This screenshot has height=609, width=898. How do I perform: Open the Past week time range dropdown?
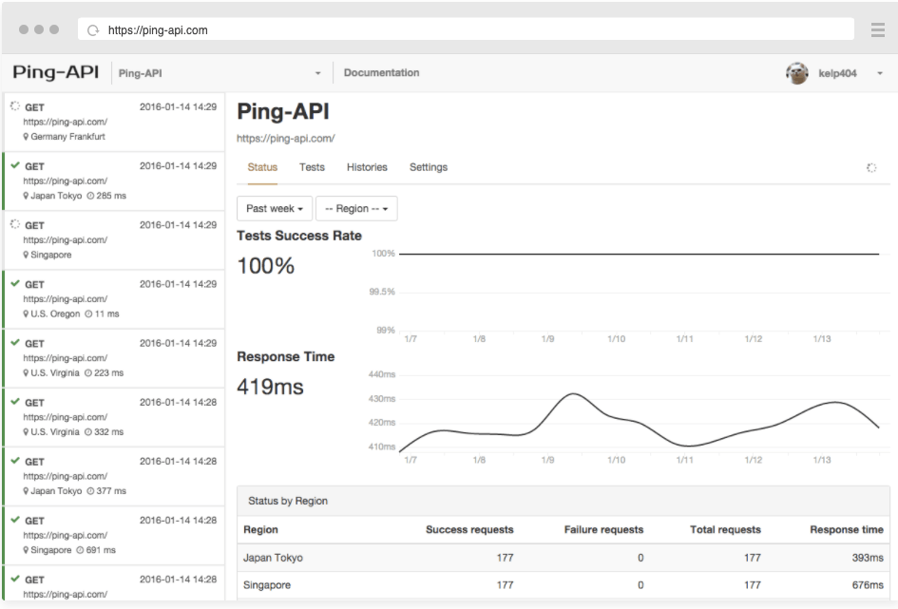(x=275, y=208)
